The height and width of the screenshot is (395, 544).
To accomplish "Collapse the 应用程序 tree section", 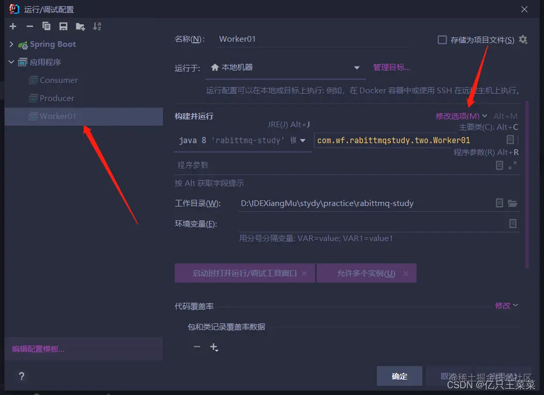I will tap(11, 62).
